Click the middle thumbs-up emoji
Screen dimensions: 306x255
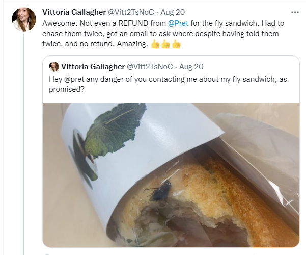click(x=166, y=45)
